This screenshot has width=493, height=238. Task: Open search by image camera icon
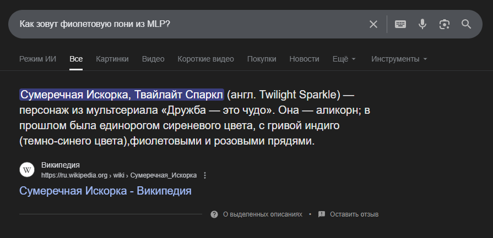[445, 24]
